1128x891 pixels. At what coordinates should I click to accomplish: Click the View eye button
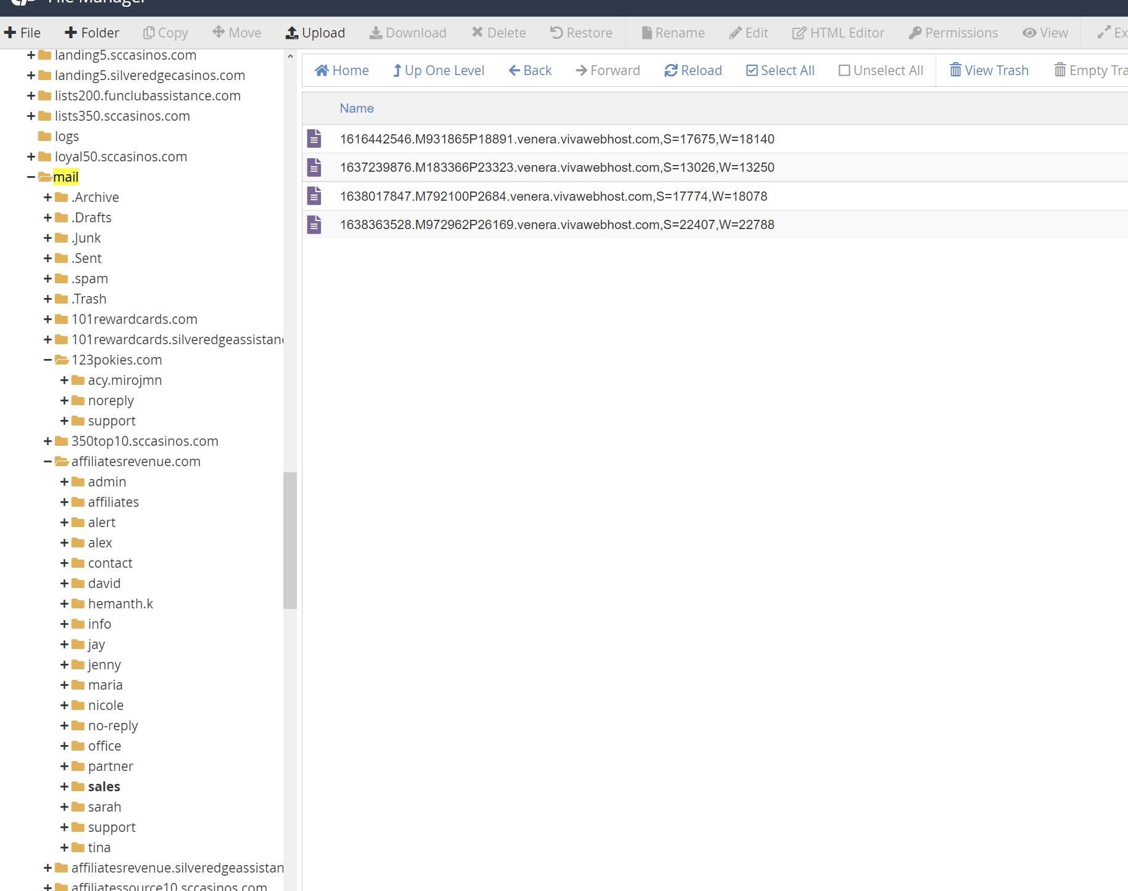(x=1045, y=33)
